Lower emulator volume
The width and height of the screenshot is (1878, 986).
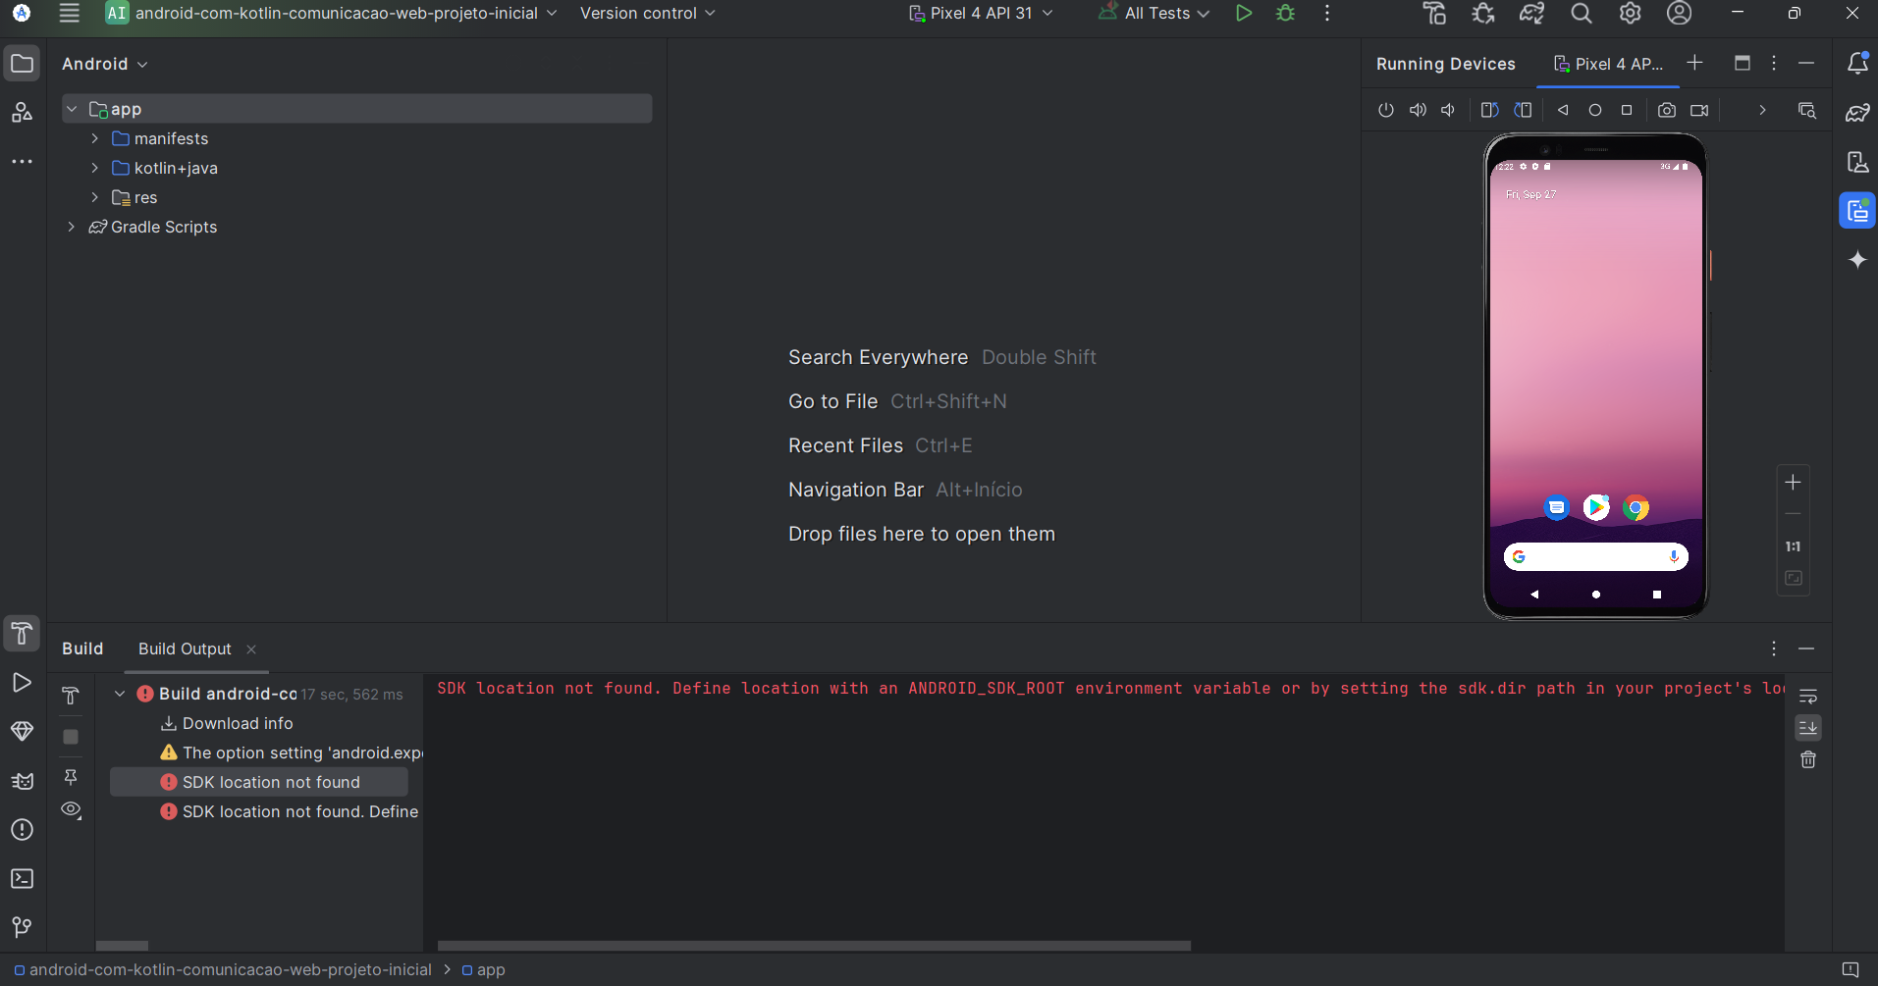pyautogui.click(x=1448, y=110)
